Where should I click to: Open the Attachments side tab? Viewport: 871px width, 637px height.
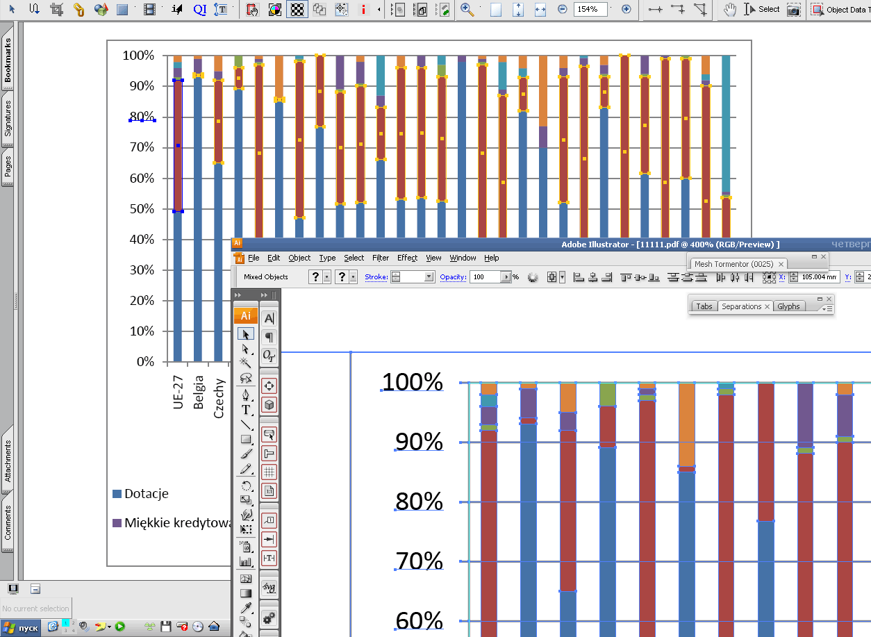pos(8,461)
